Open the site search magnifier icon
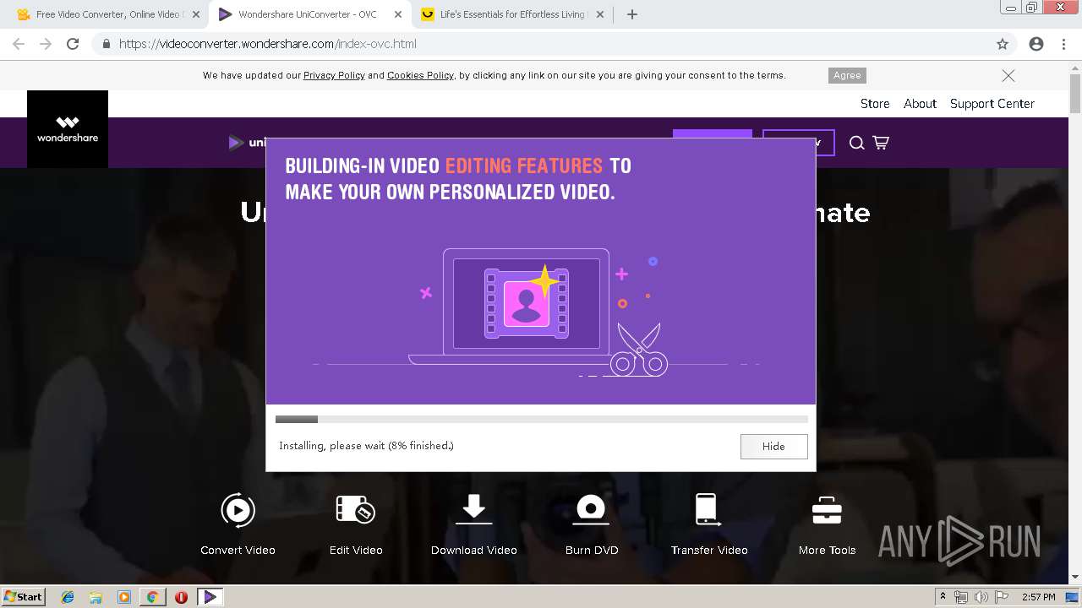This screenshot has height=608, width=1082. (856, 143)
